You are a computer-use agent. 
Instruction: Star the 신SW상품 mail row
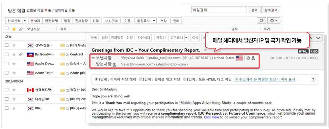pyautogui.click(x=14, y=45)
